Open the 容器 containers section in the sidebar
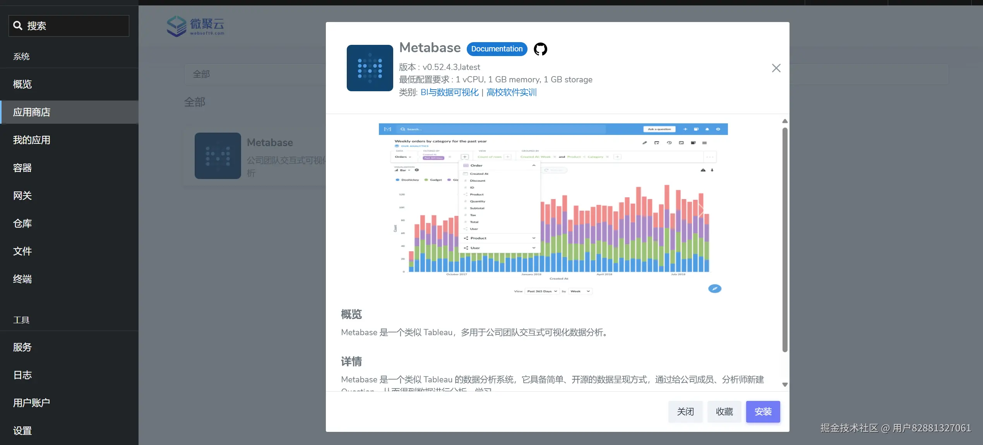 pos(22,168)
